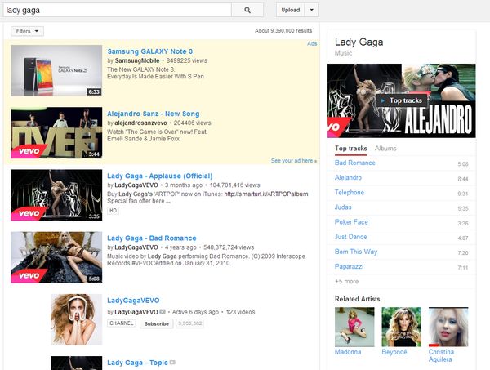Click the CHANNEL badge

coord(121,323)
